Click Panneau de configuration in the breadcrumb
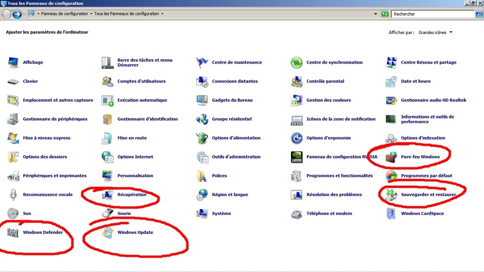 coord(64,14)
